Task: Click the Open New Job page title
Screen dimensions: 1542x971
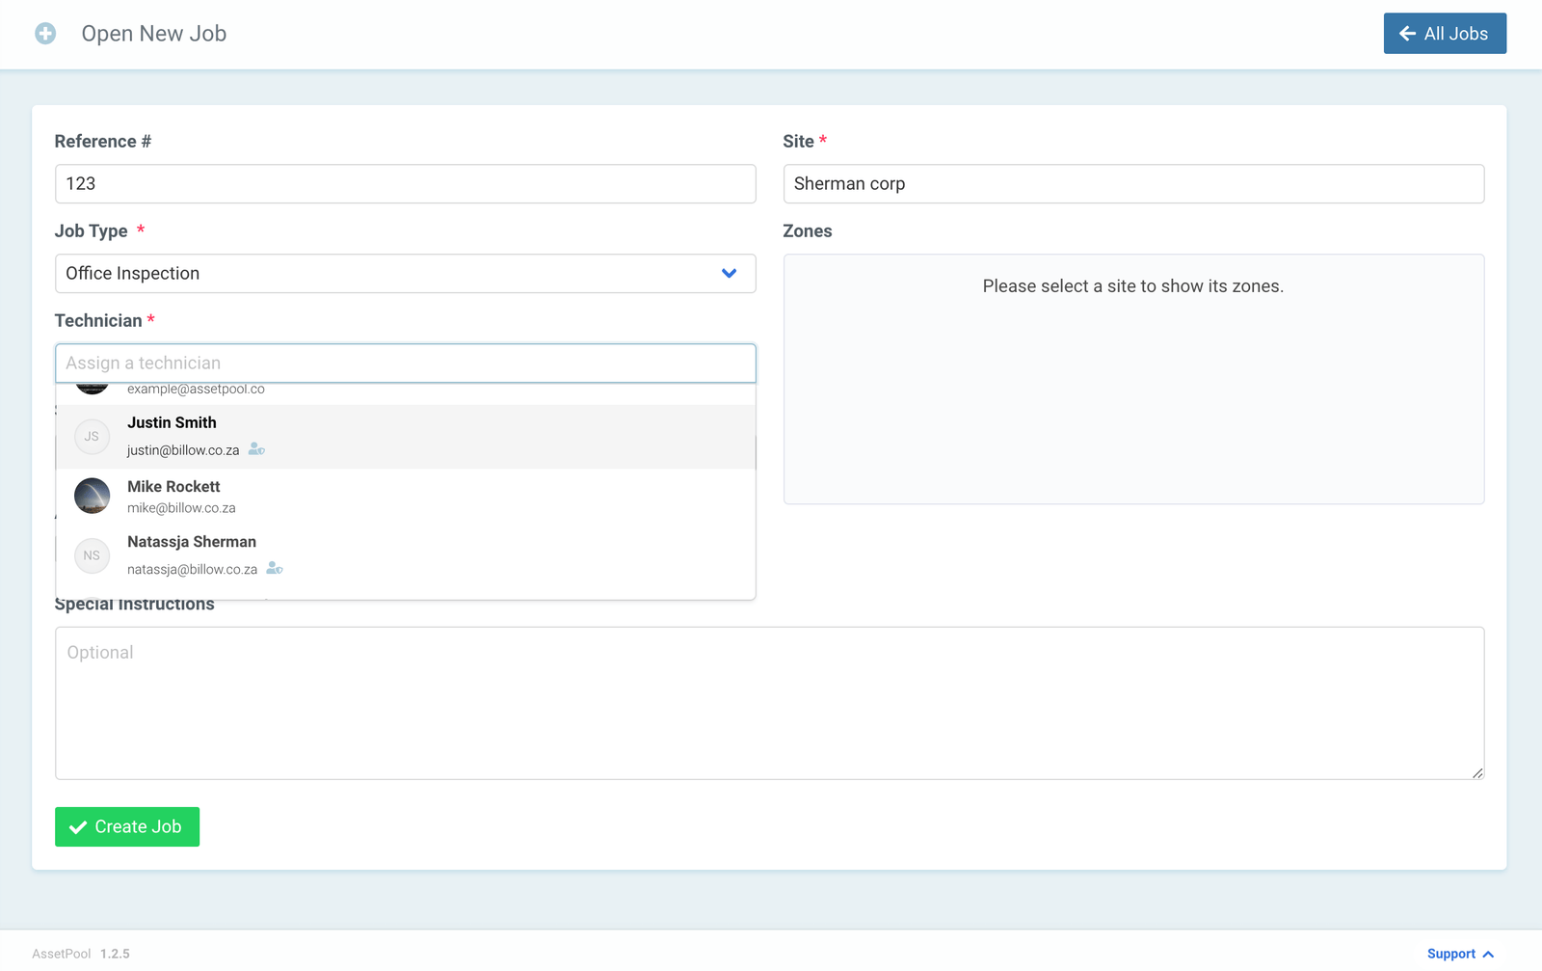Action: 154,34
